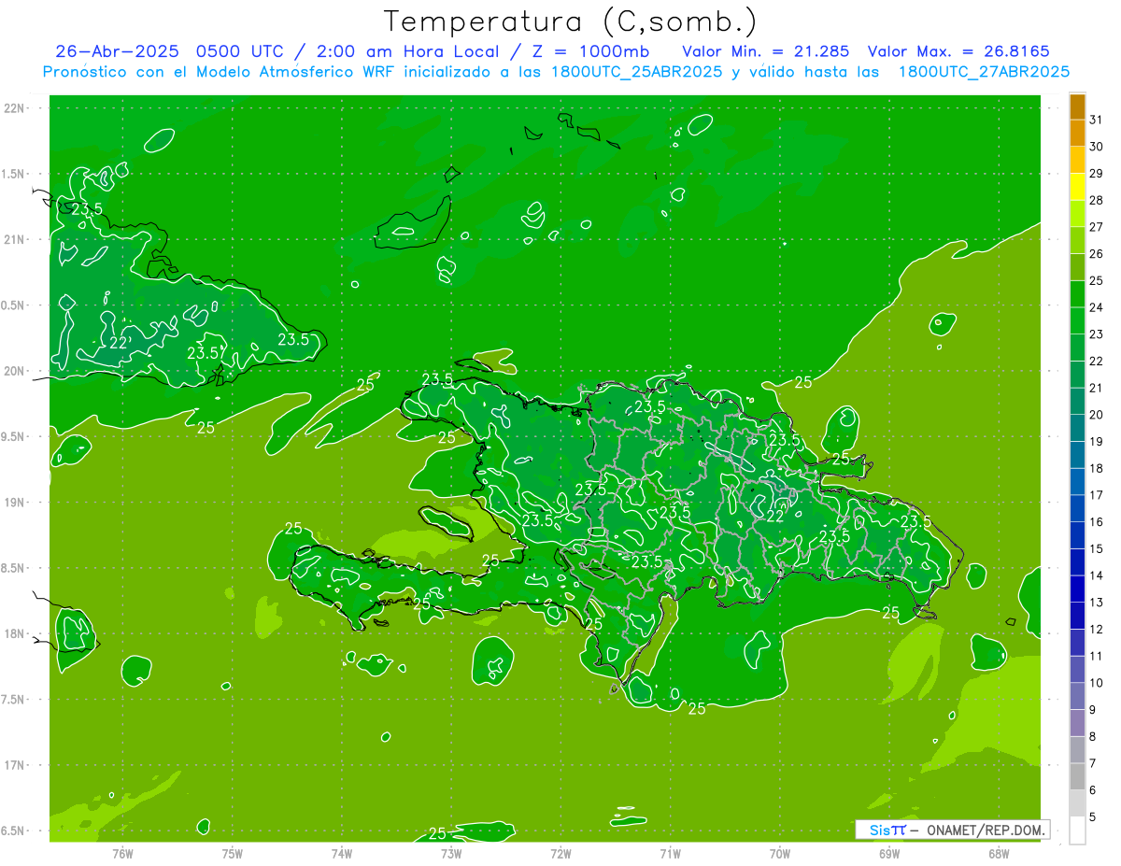The image size is (1121, 866).
Task: Click the legend swatch between 8 and 9
Action: (1077, 723)
